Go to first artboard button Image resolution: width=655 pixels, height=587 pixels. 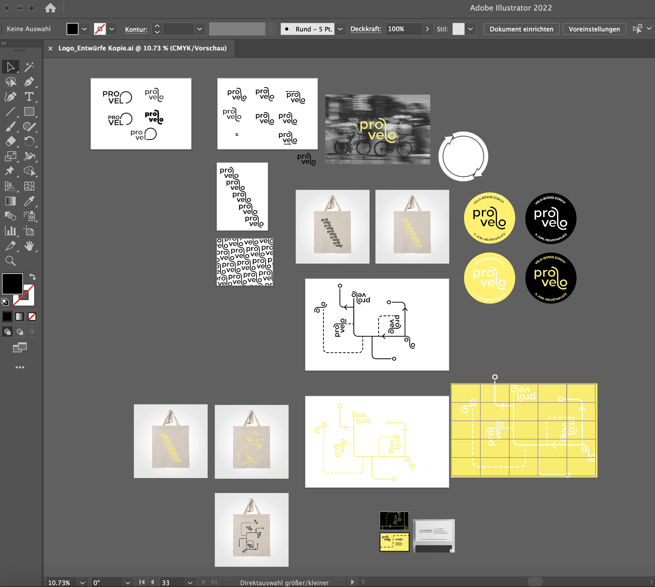click(142, 582)
